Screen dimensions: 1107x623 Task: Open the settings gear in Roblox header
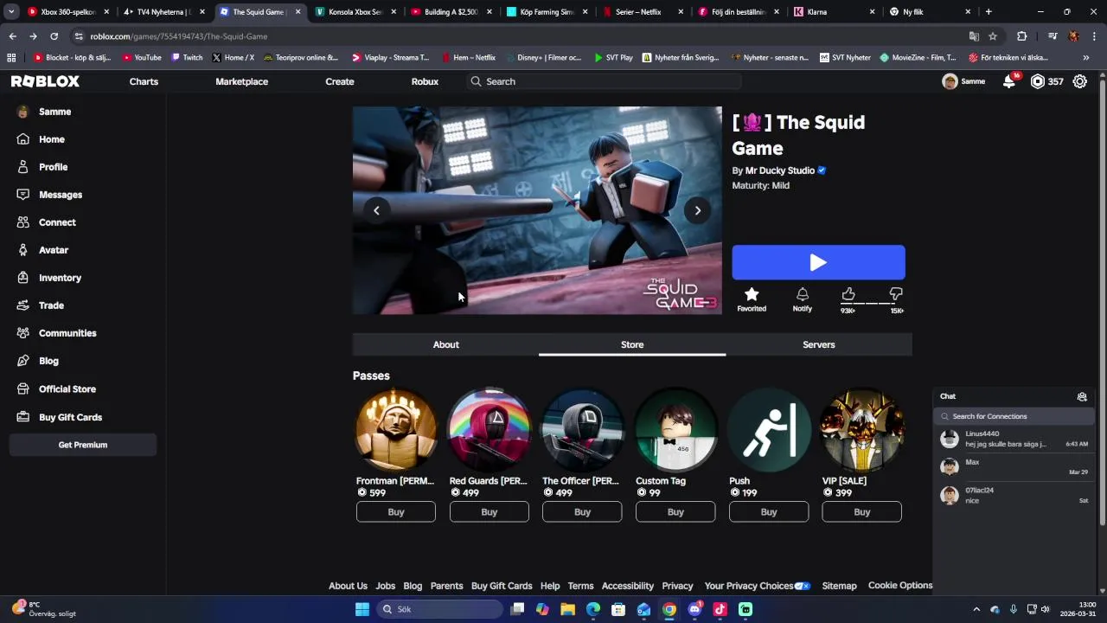pyautogui.click(x=1080, y=81)
